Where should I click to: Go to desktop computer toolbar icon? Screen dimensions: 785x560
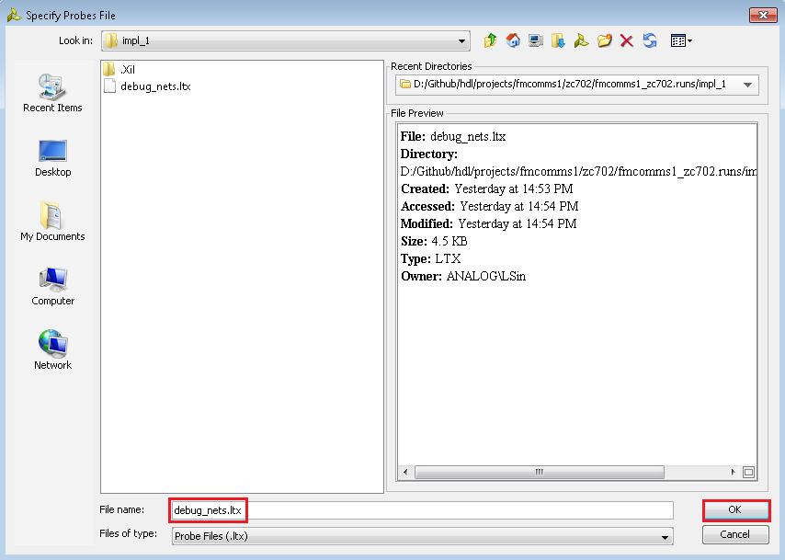[x=535, y=40]
